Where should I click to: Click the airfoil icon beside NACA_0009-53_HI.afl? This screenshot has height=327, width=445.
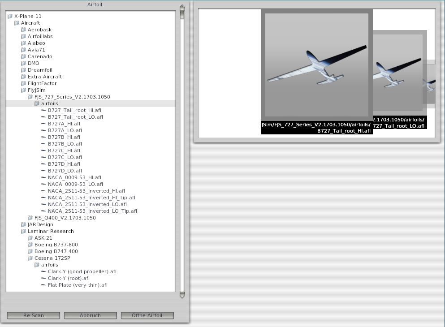point(43,177)
